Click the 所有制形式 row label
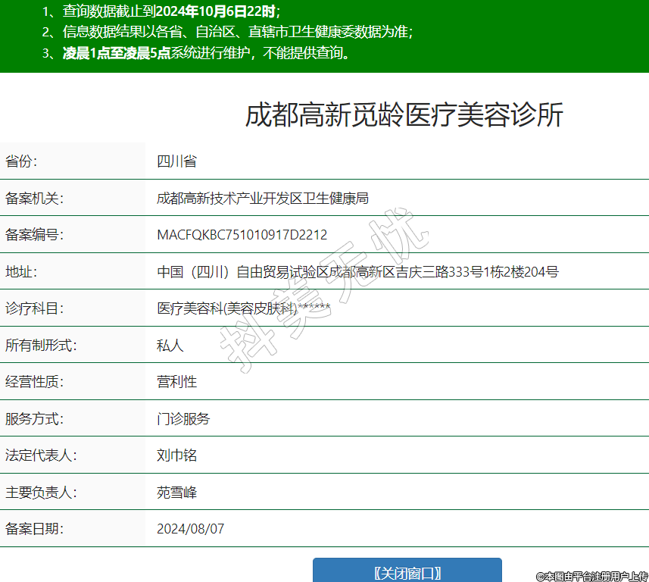This screenshot has height=582, width=649. (x=41, y=346)
